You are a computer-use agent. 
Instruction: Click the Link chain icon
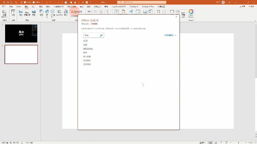pyautogui.click(x=95, y=11)
